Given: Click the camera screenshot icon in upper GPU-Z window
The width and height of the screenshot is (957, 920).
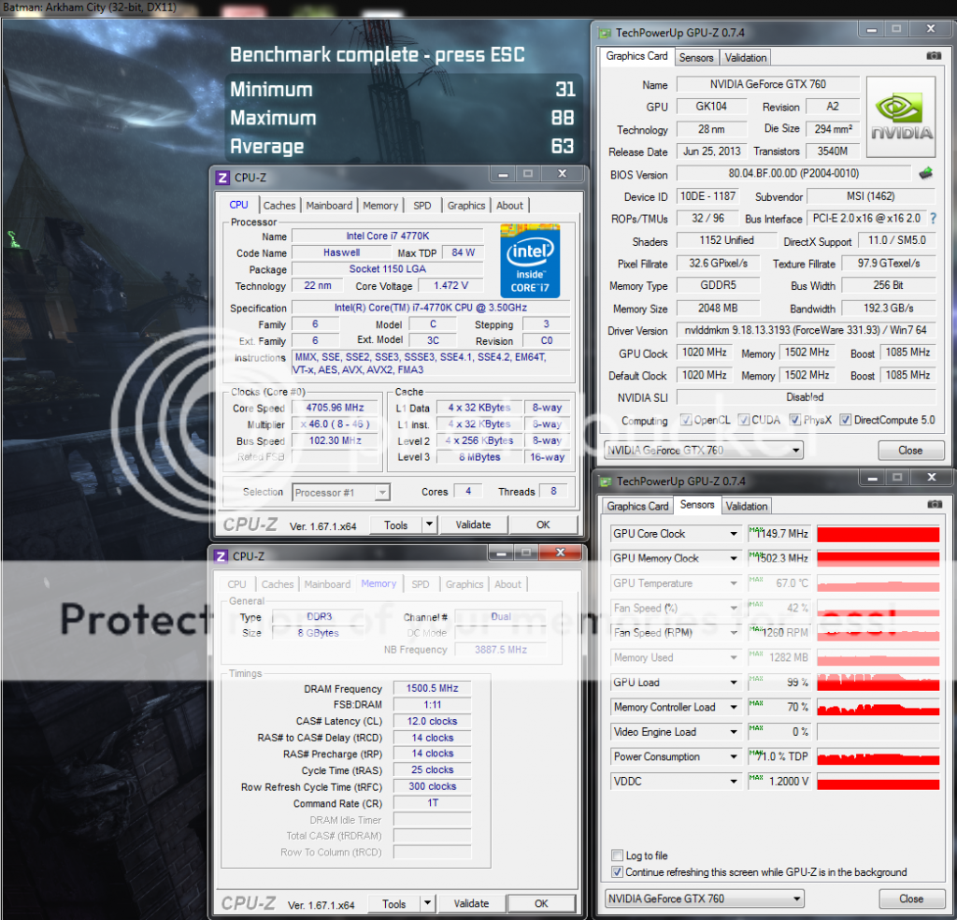Looking at the screenshot, I should click(x=933, y=56).
